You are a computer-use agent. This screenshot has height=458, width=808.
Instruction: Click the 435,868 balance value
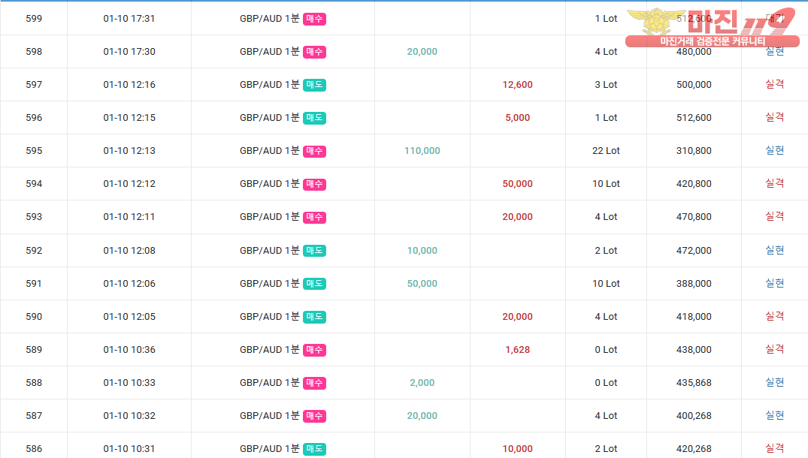(693, 383)
